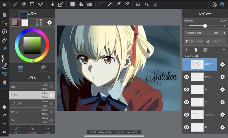Increase opacity with plus button
The width and height of the screenshot is (228, 138).
click(x=225, y=26)
